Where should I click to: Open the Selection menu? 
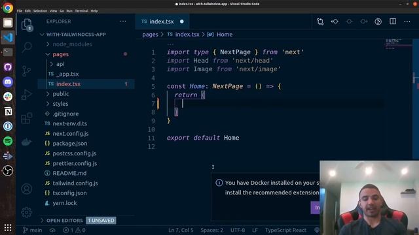pyautogui.click(x=40, y=11)
